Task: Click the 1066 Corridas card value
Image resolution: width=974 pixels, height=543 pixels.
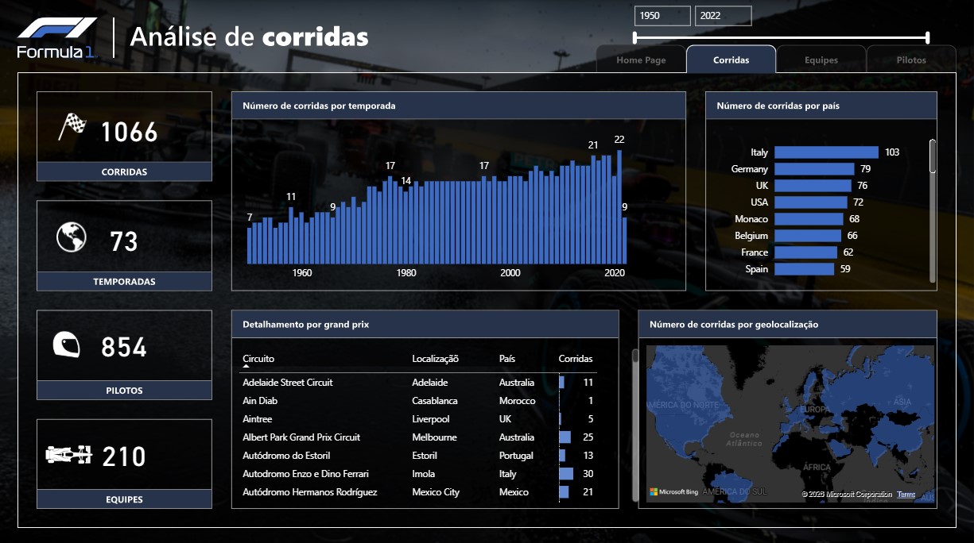Action: click(130, 132)
